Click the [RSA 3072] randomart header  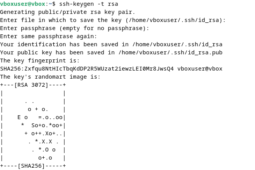31,85
